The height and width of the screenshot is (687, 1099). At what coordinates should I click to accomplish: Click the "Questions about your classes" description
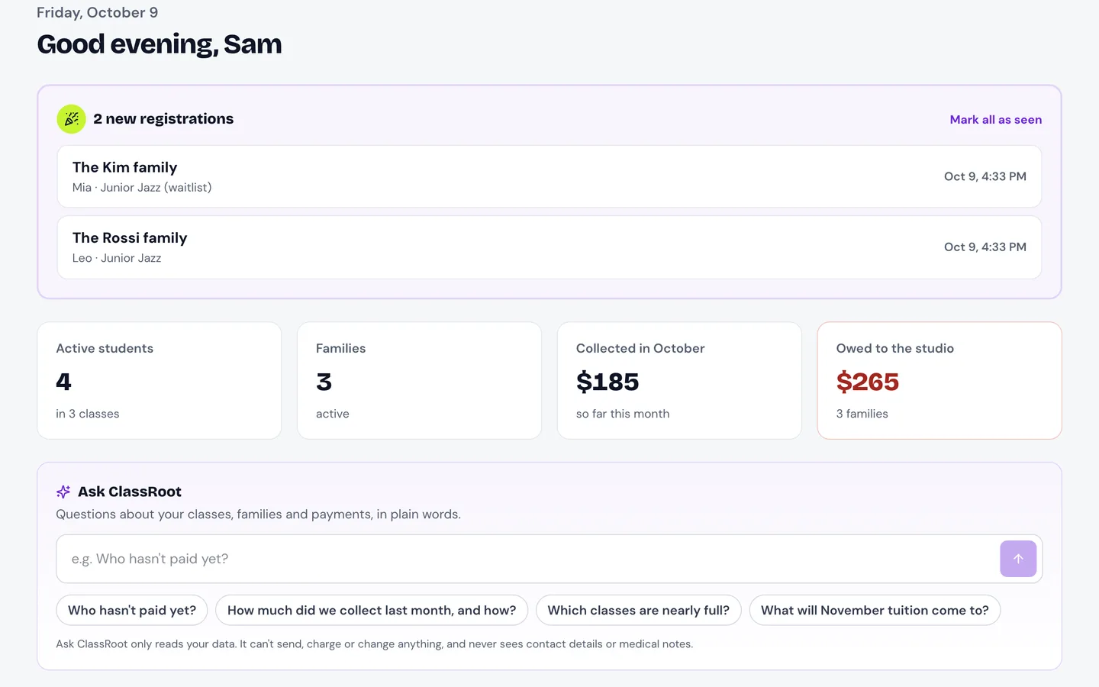[259, 514]
